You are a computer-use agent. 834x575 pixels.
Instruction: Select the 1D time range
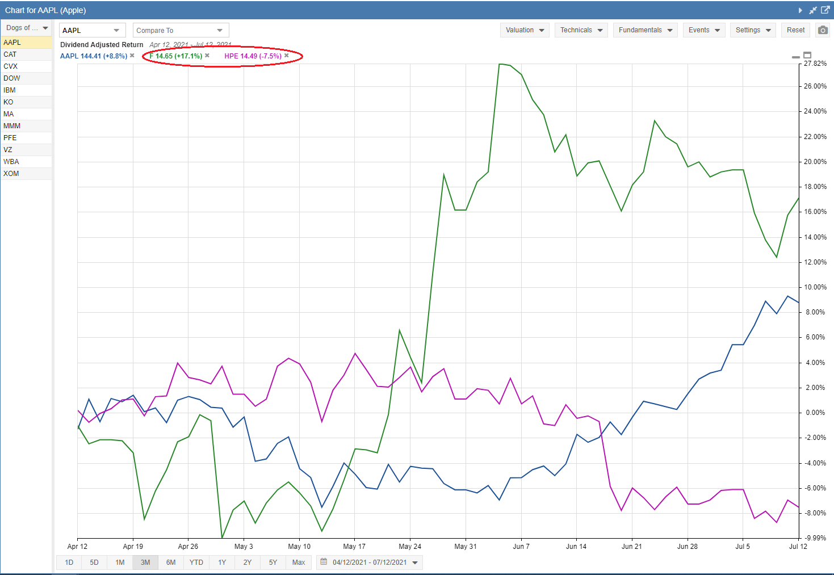pos(69,563)
